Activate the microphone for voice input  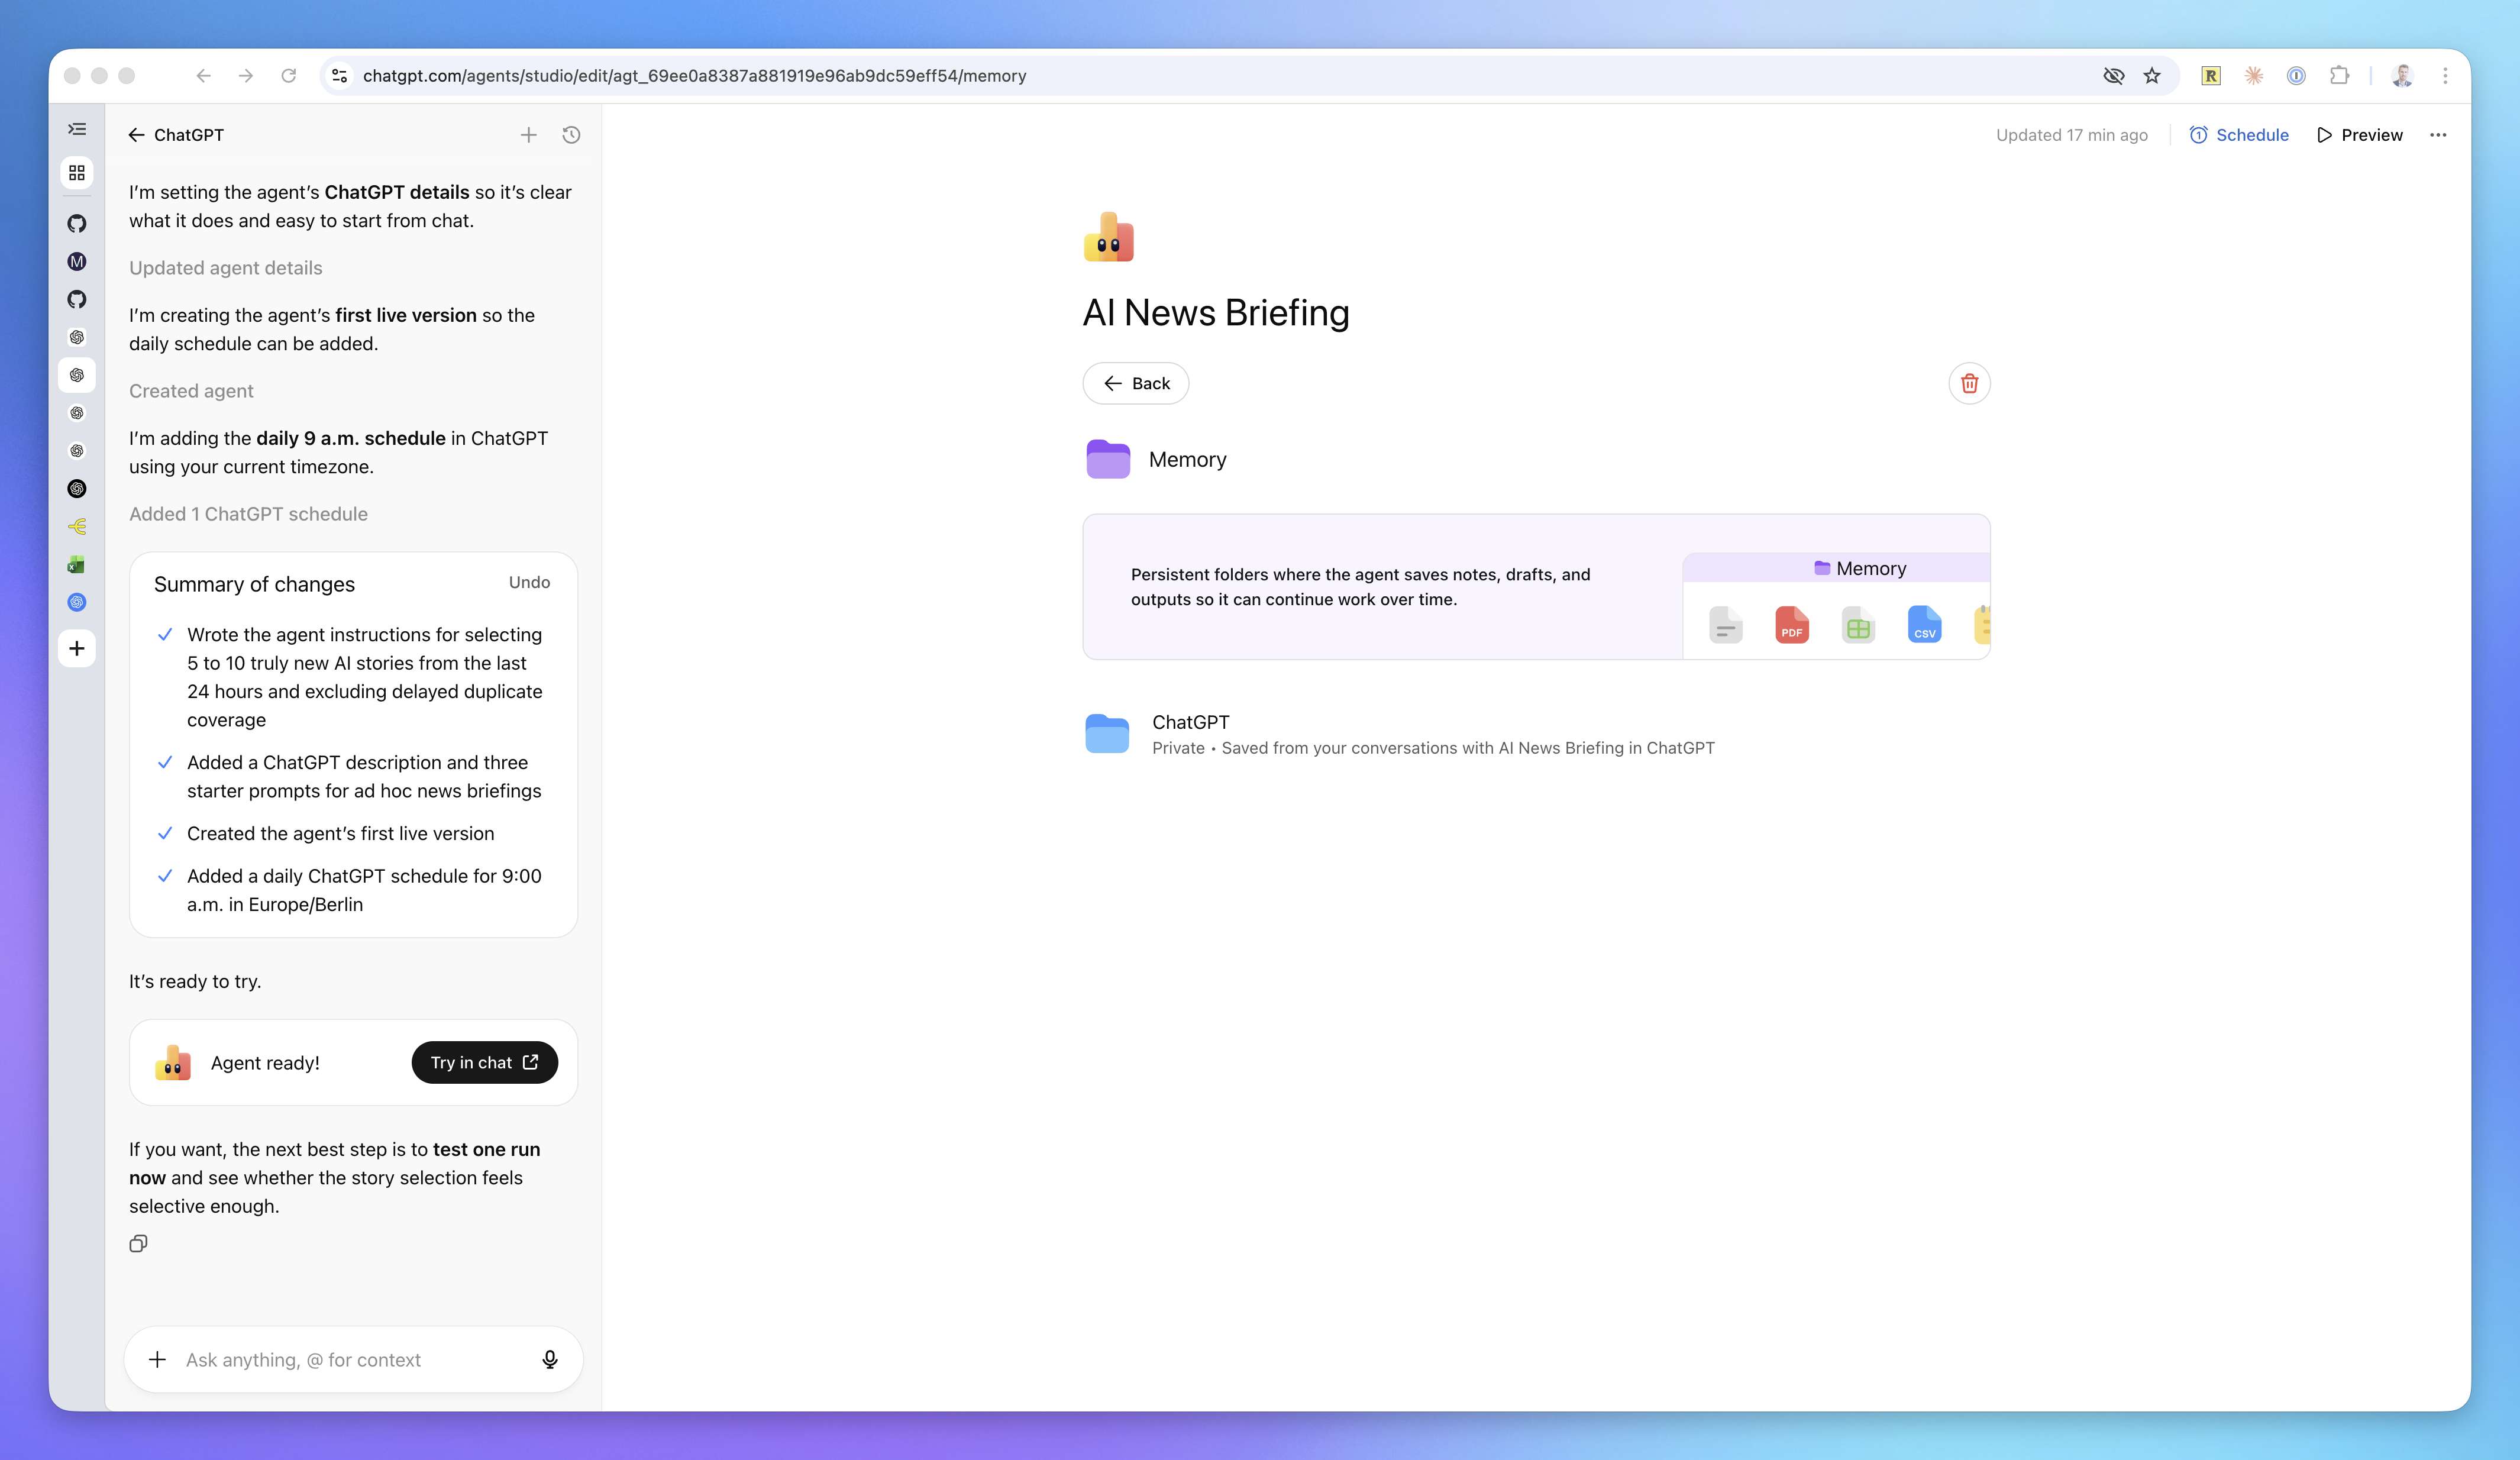[550, 1359]
